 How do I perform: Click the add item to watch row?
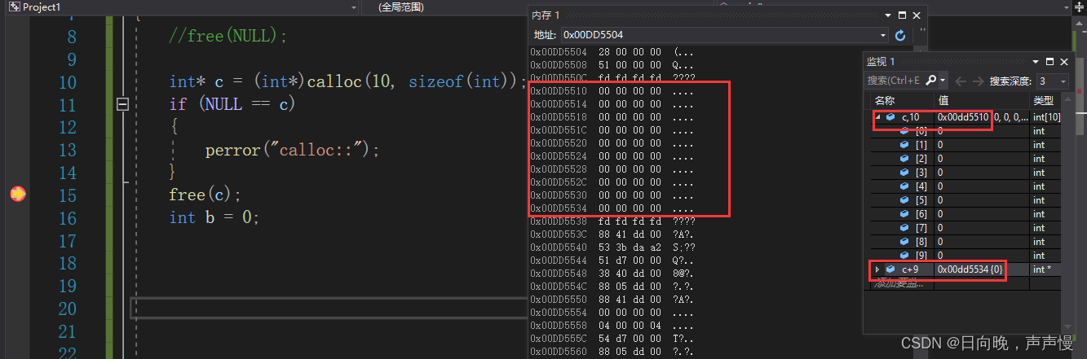point(900,283)
